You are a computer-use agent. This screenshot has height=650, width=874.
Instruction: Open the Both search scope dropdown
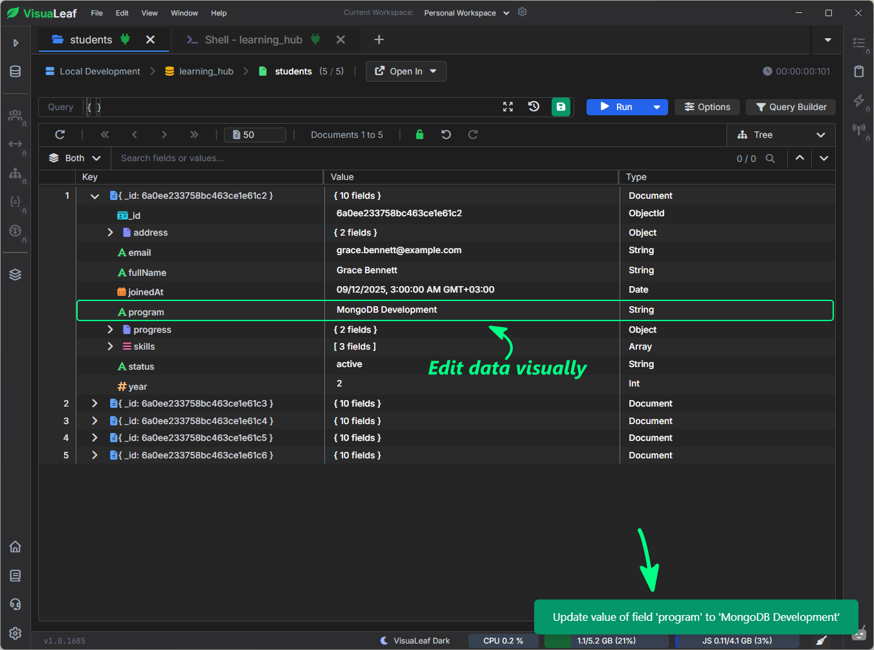click(x=75, y=158)
